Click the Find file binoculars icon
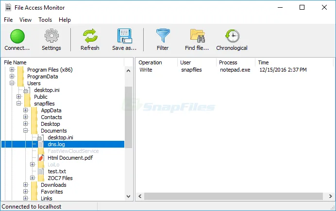The width and height of the screenshot is (336, 211). pyautogui.click(x=197, y=36)
